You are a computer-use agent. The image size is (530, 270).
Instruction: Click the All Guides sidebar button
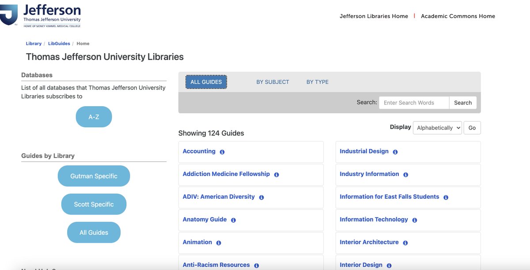(94, 233)
